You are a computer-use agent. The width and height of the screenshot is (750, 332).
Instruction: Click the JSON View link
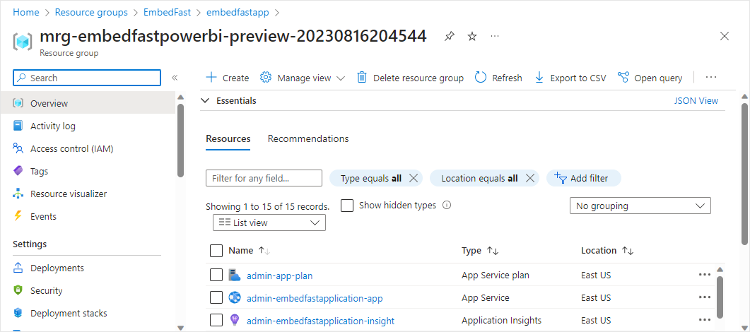pos(696,101)
